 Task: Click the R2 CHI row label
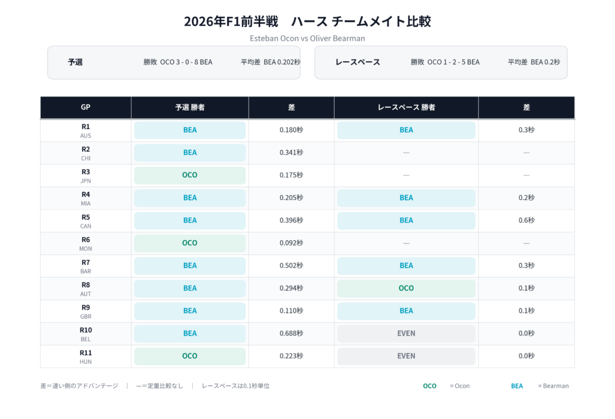[85, 153]
